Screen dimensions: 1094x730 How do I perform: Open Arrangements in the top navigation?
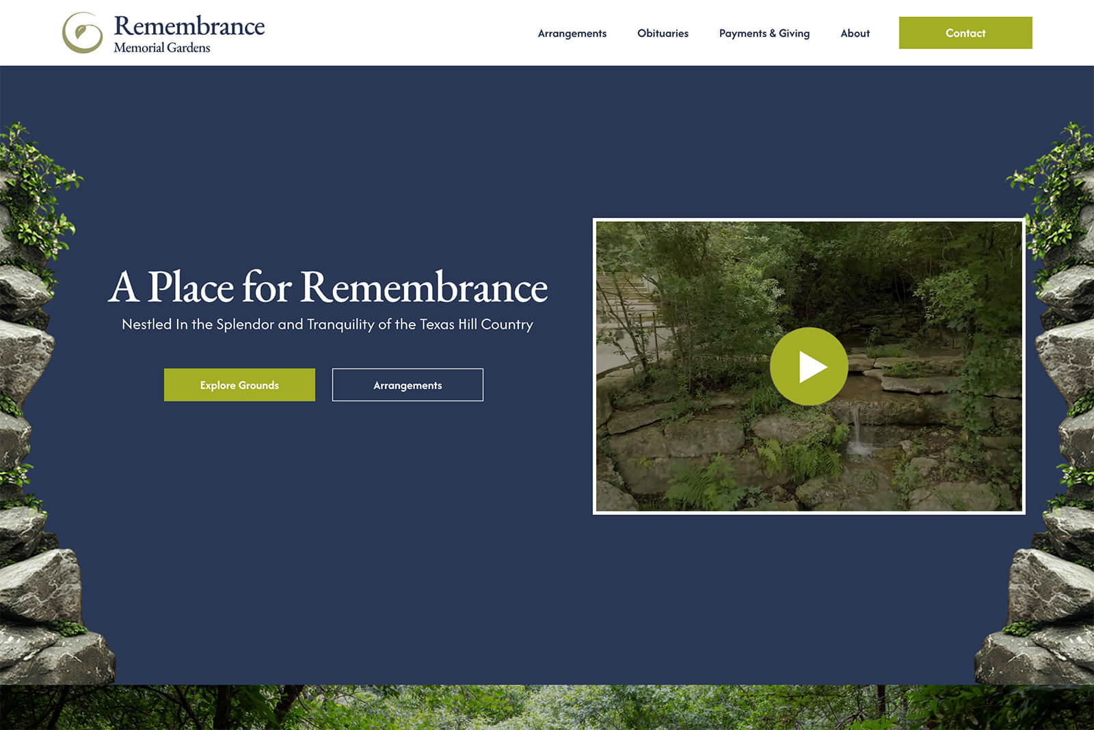click(572, 33)
